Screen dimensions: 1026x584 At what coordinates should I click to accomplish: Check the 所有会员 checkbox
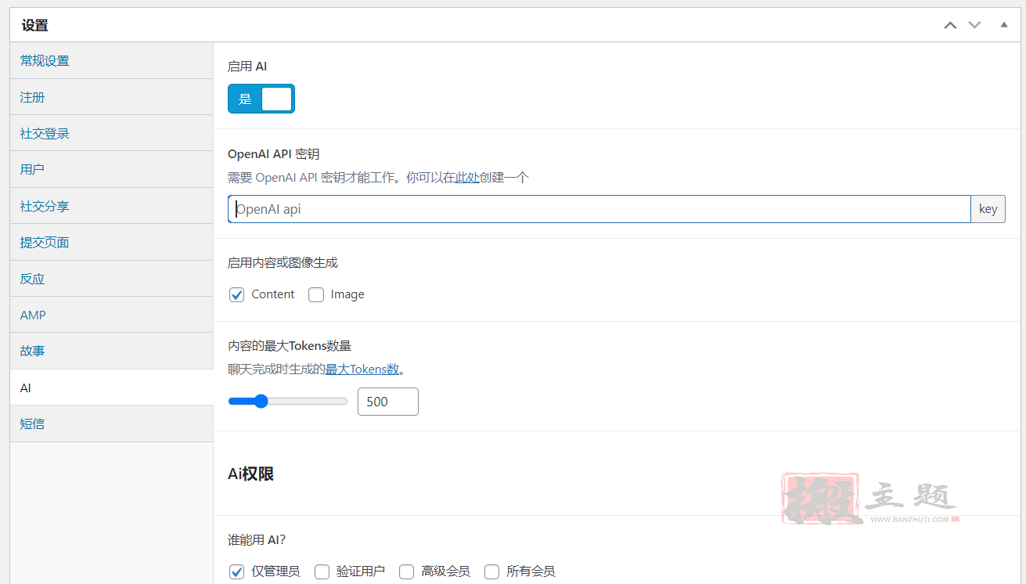pyautogui.click(x=491, y=571)
